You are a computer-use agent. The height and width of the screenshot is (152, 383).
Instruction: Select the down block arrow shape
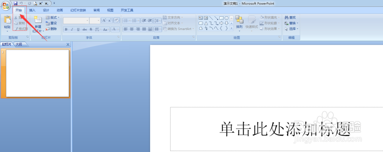227,23
